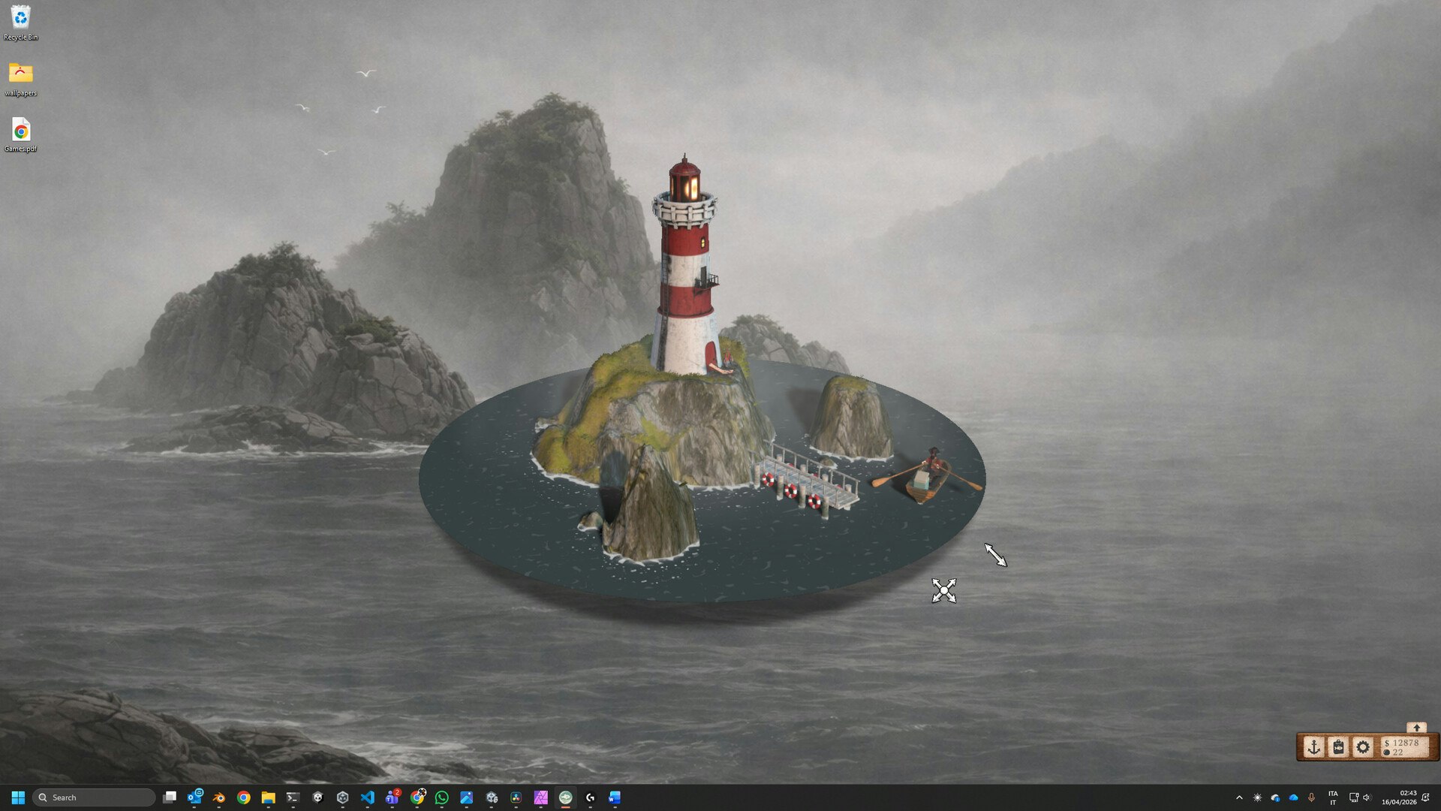Open the network status tray icon
Image resolution: width=1441 pixels, height=811 pixels.
click(1353, 797)
